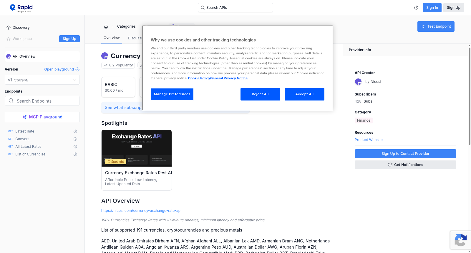The image size is (471, 253).
Task: Click Accept All cookies button
Action: coord(304,94)
